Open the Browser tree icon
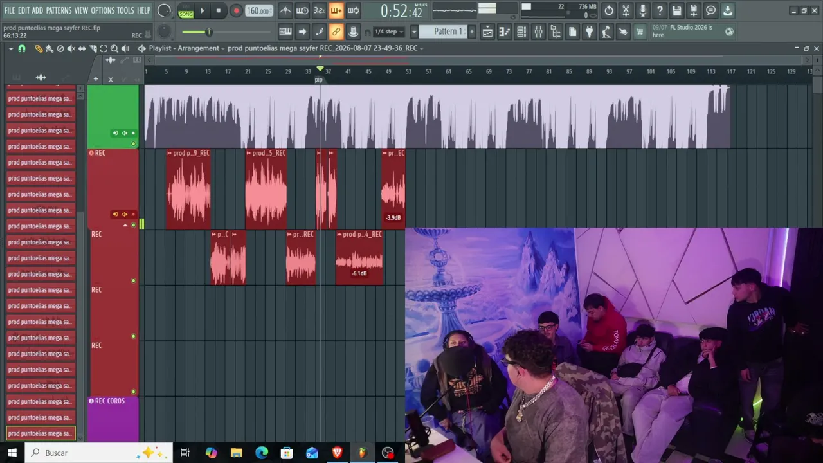Image resolution: width=823 pixels, height=463 pixels. (556, 32)
